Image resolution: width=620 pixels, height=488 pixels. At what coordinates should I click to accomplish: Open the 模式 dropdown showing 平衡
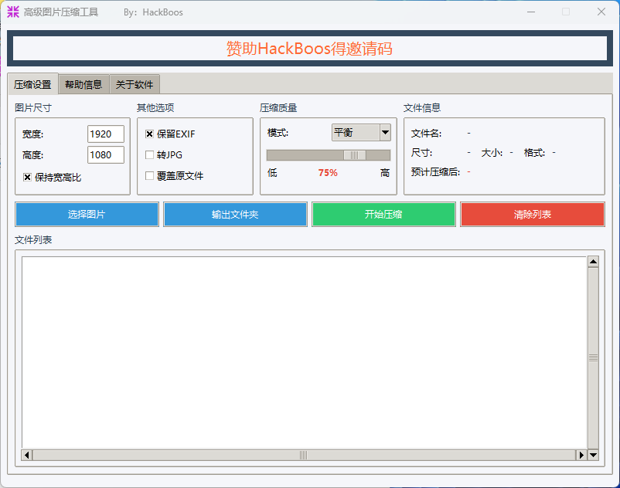[356, 132]
